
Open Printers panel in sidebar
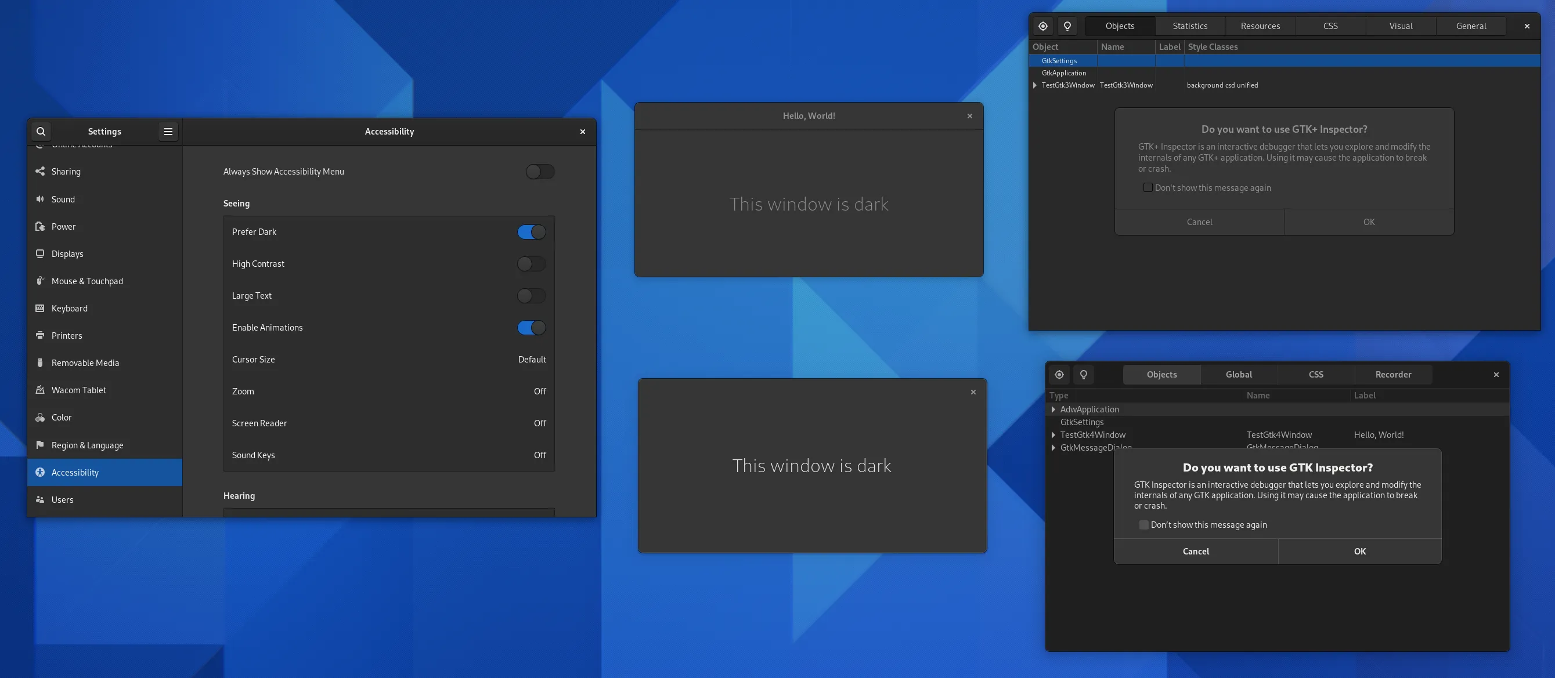(66, 335)
